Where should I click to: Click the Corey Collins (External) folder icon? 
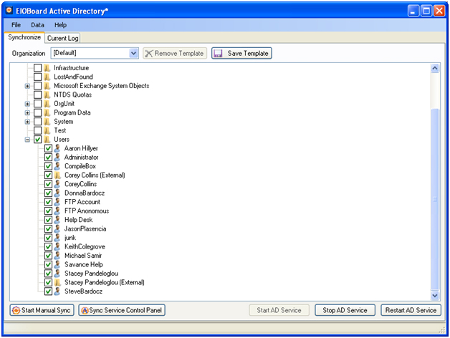click(57, 175)
